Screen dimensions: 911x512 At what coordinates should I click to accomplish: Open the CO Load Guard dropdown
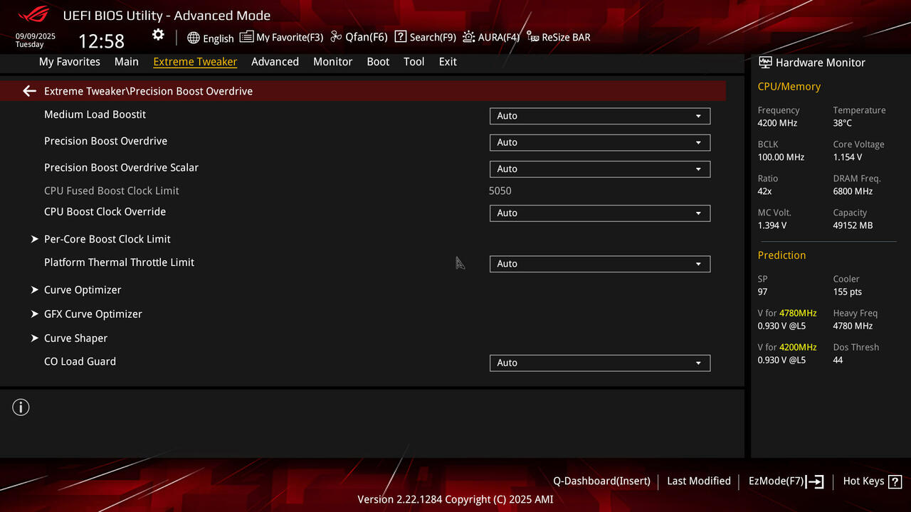pos(600,363)
